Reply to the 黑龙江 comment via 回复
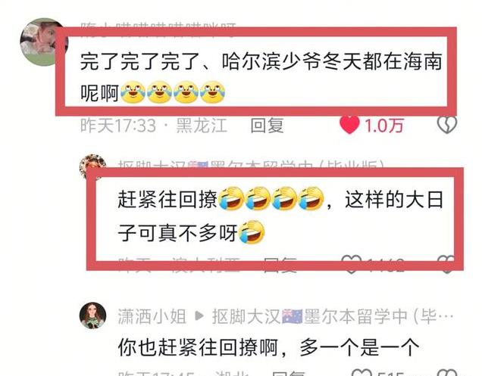The width and height of the screenshot is (482, 376). click(x=267, y=126)
